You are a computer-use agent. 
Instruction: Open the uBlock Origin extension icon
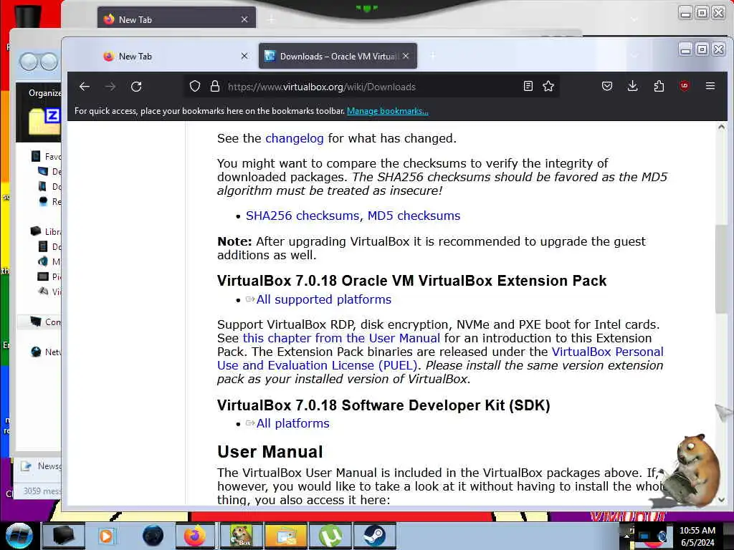[x=685, y=86]
